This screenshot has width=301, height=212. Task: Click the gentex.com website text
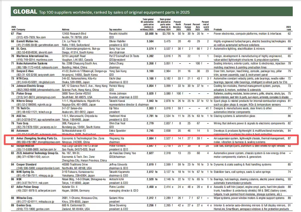(43, 209)
